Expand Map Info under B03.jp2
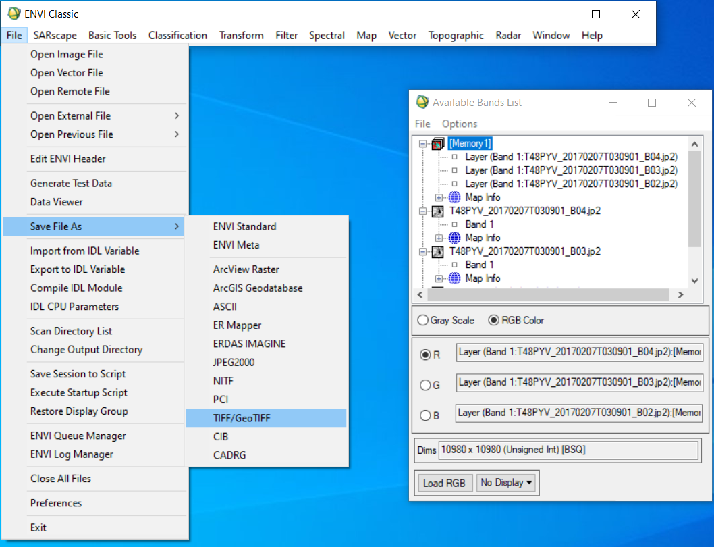Viewport: 714px width, 547px height. 439,278
